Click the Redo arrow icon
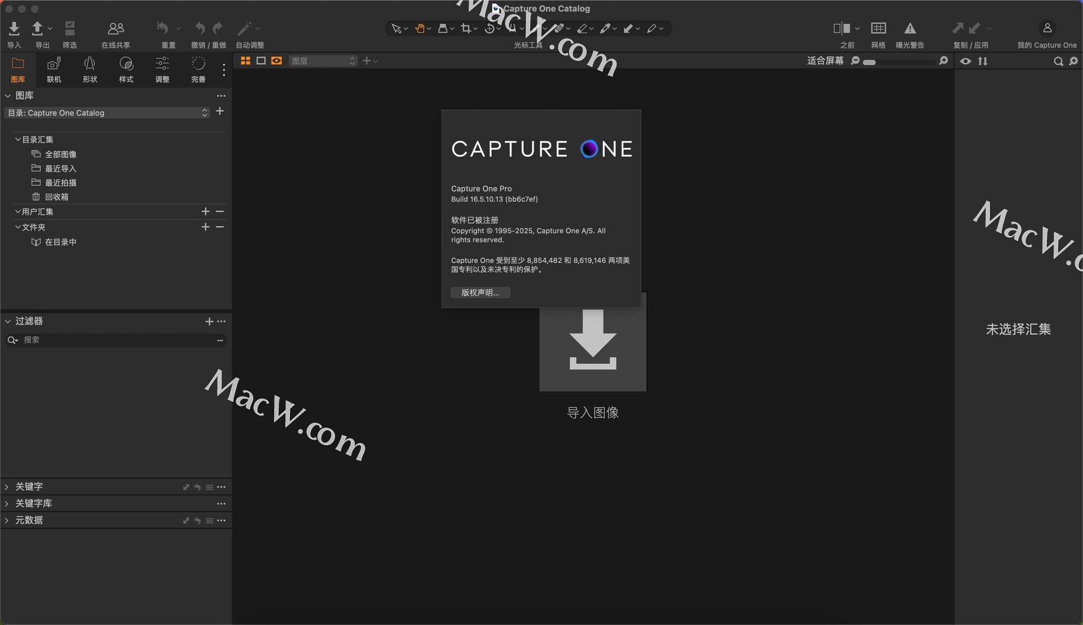Screen dimensions: 1083x625 tap(218, 28)
